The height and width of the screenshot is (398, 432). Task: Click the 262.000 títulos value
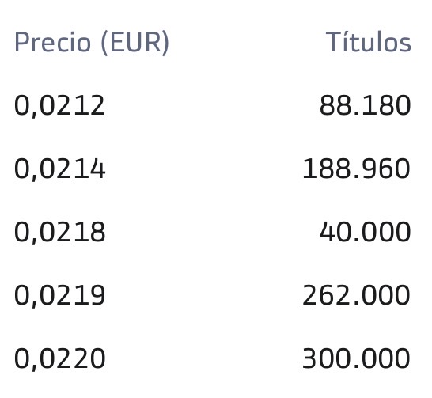click(357, 295)
